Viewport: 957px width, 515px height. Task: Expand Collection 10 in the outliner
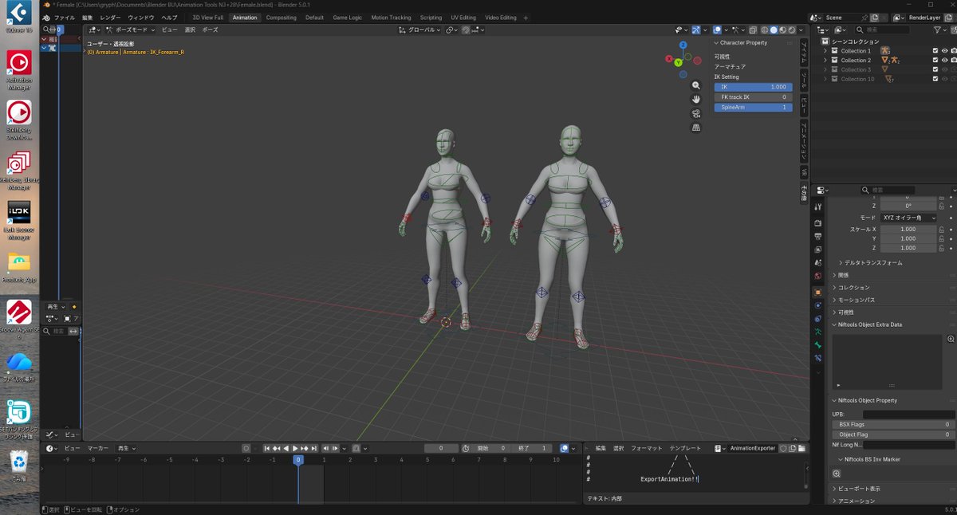click(825, 79)
